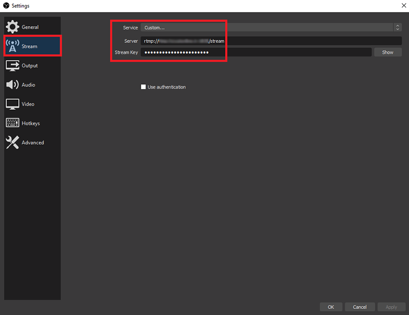
Task: Click the OBS logo in title bar
Action: coord(6,6)
